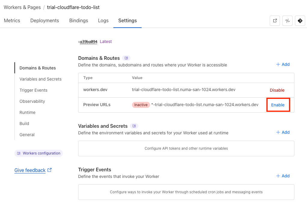Click the a39ba094 version ID
The width and height of the screenshot is (307, 205).
pyautogui.click(x=88, y=42)
